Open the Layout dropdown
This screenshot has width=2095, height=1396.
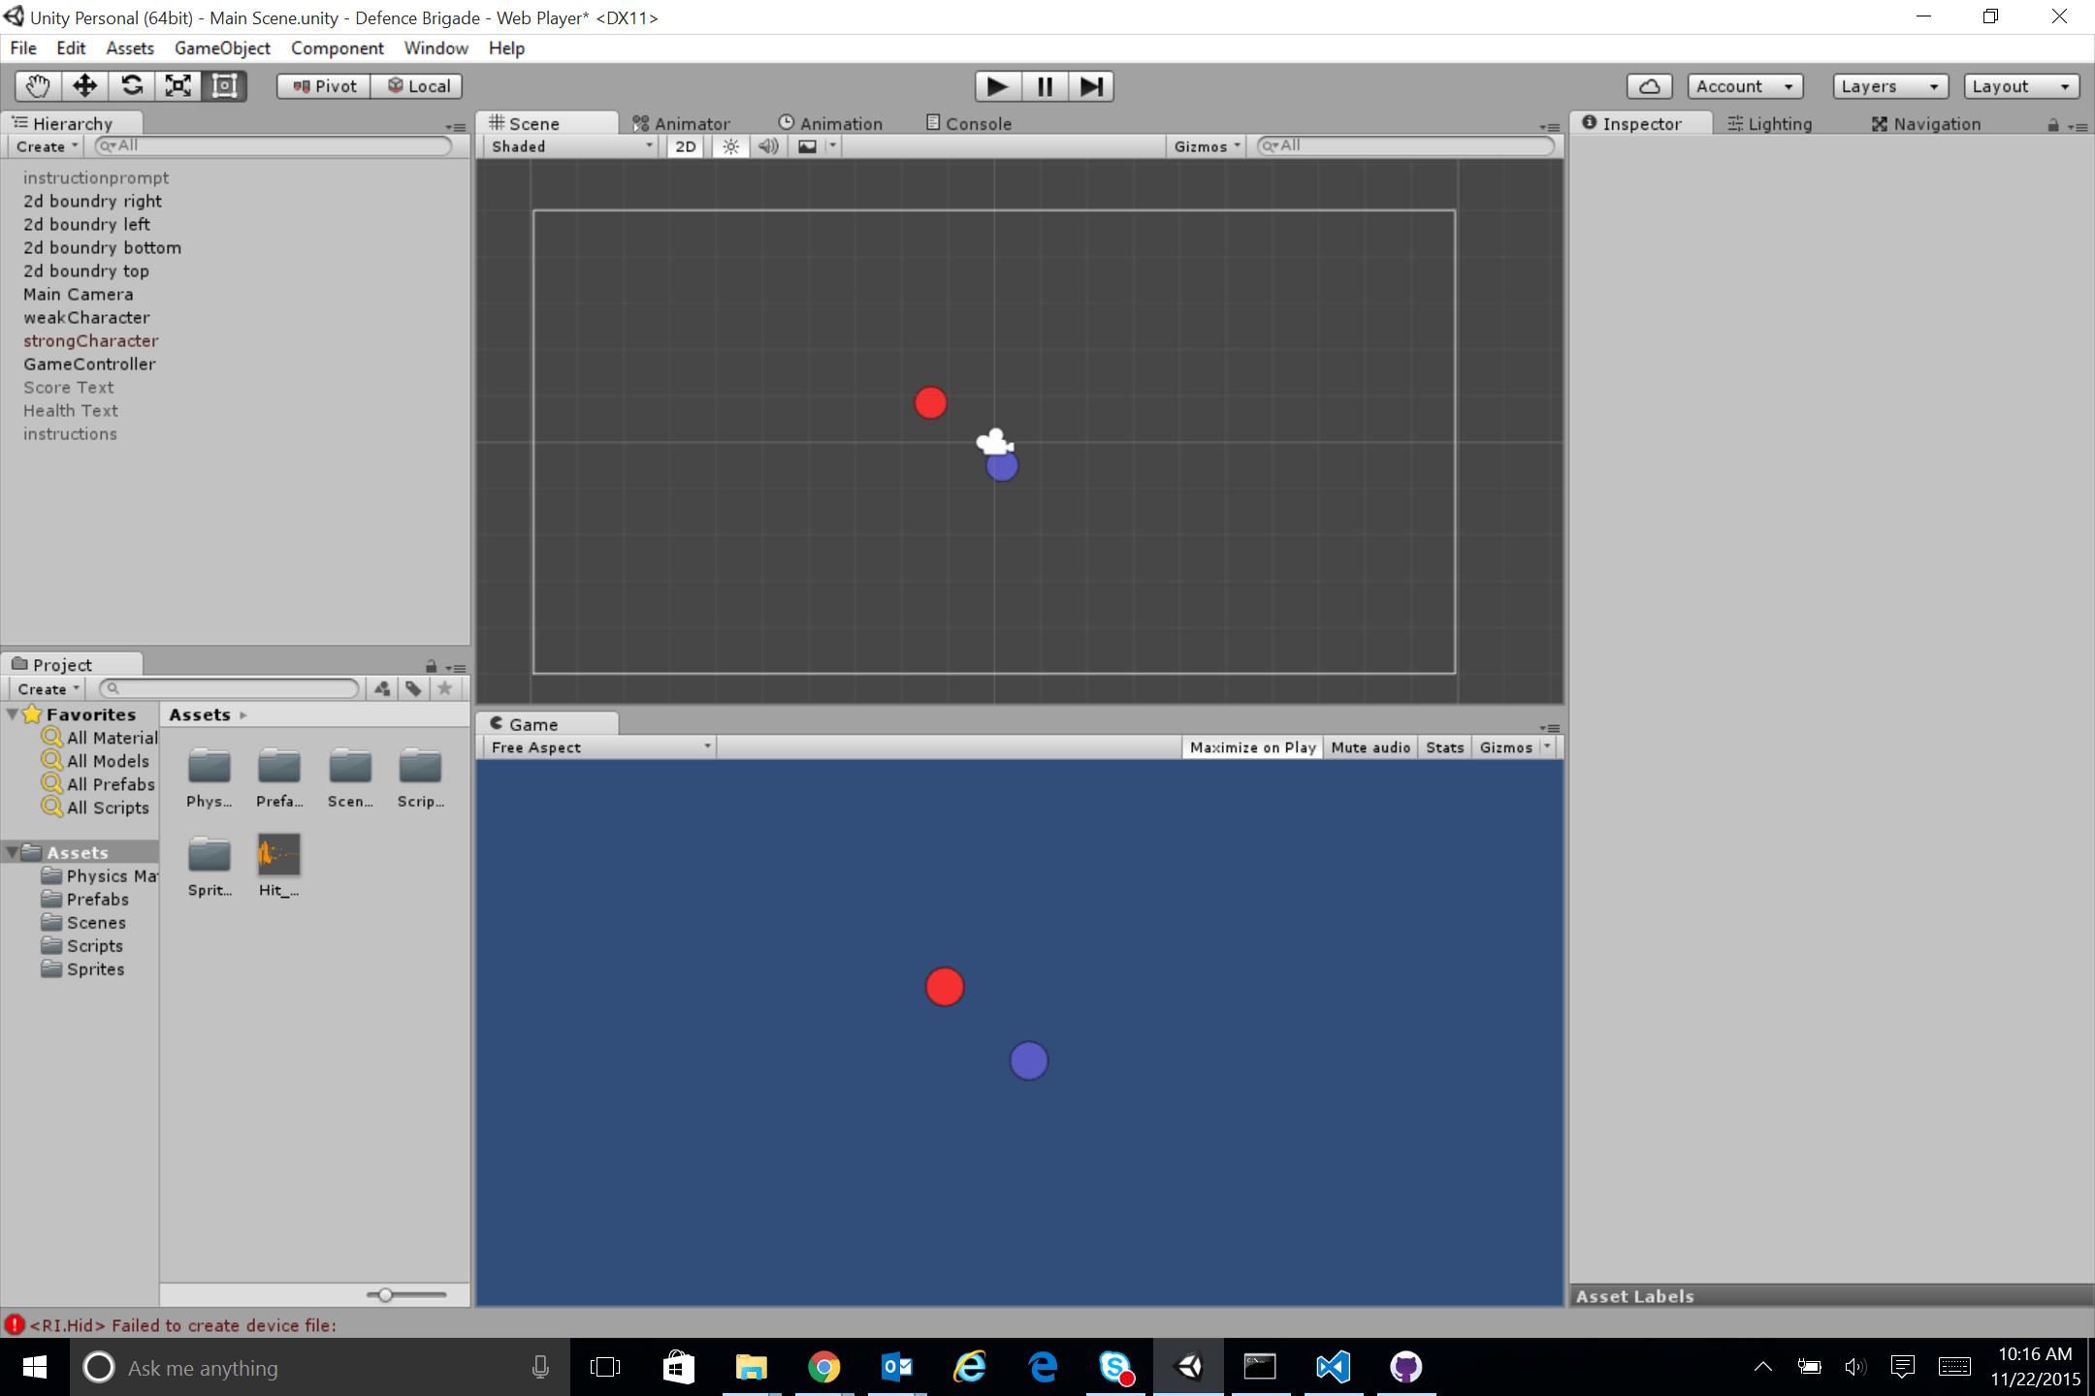tap(2021, 86)
